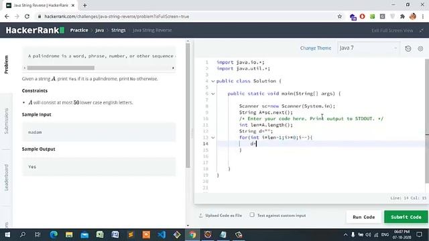
Task: Go forward in browser history
Action: point(17,16)
